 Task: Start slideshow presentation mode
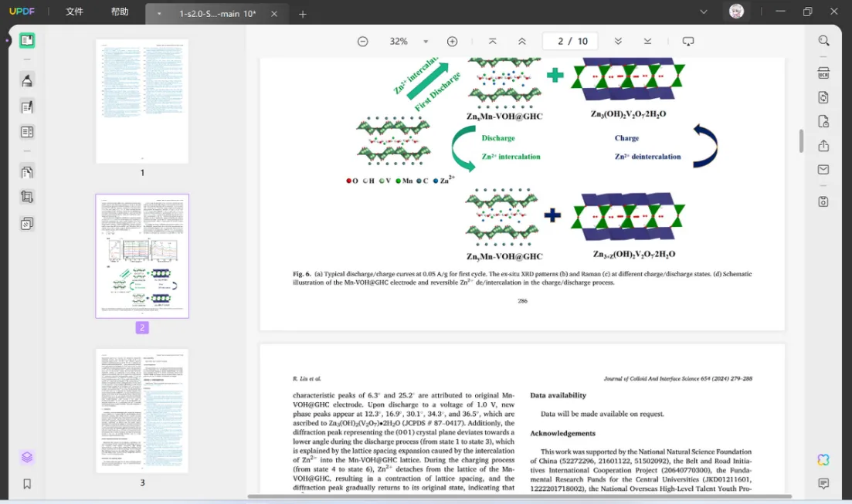click(x=688, y=41)
